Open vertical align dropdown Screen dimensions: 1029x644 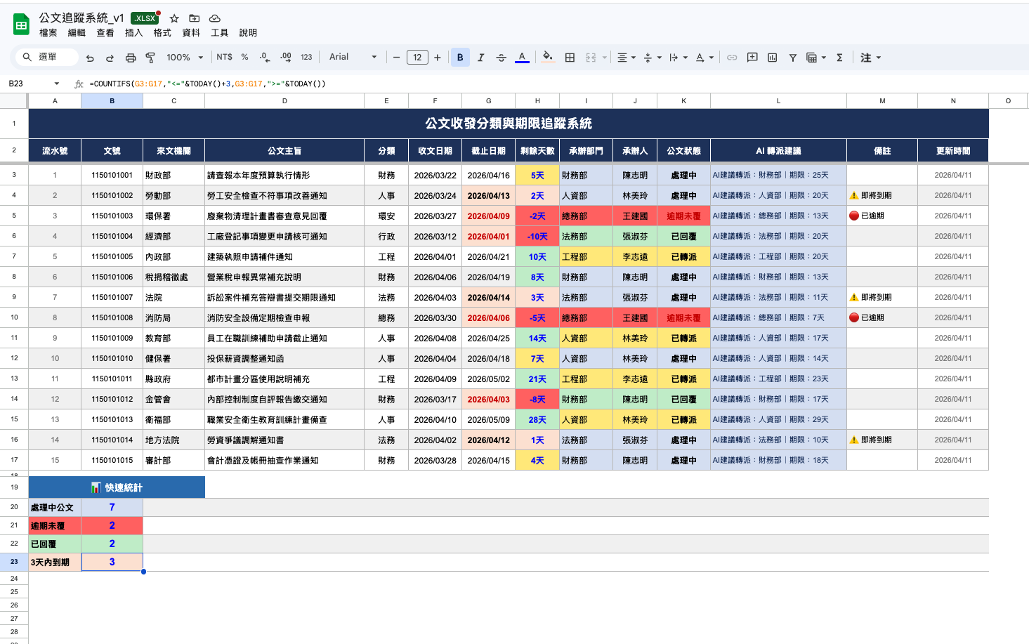(653, 58)
